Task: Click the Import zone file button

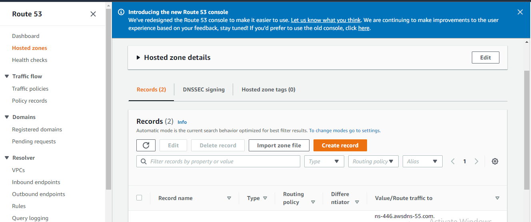Action: coord(279,145)
